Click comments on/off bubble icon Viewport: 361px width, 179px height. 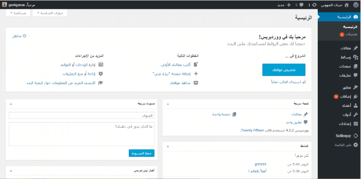[x=101, y=73]
